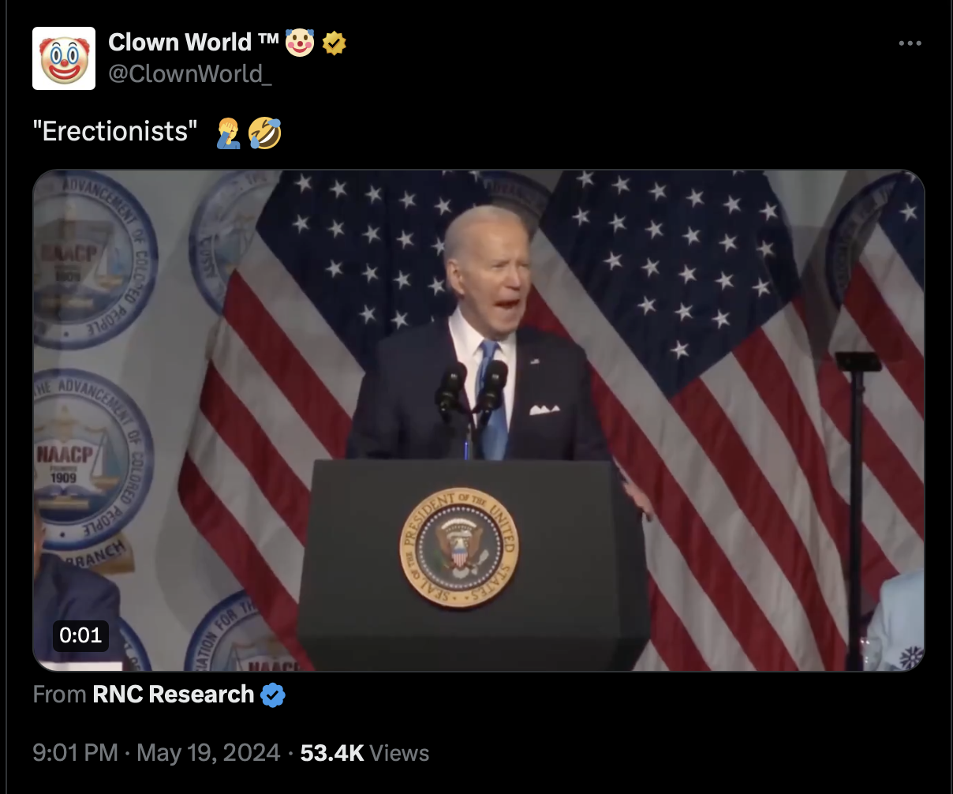Open the @ClownWorld_ handle profile
Screen dimensions: 953x794
[185, 73]
